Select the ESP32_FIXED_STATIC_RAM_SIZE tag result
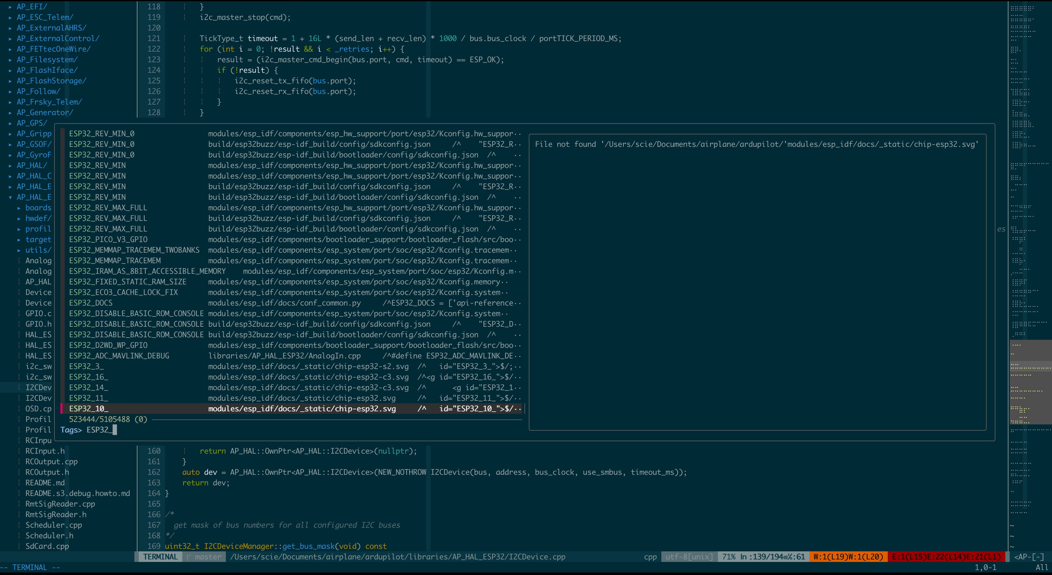 [291, 282]
